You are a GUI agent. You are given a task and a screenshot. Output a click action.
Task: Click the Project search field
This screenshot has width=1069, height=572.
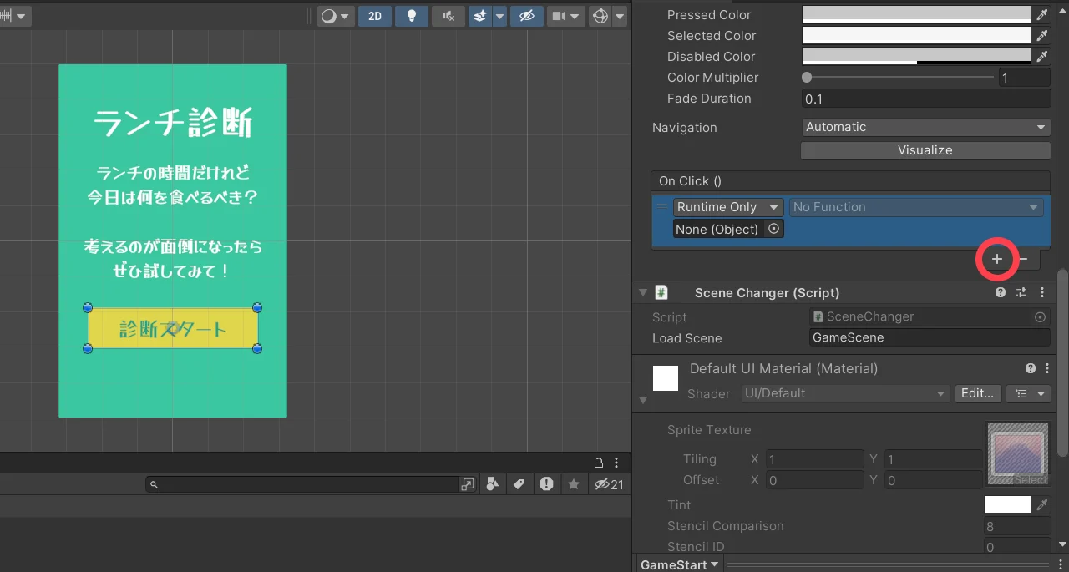tap(302, 484)
